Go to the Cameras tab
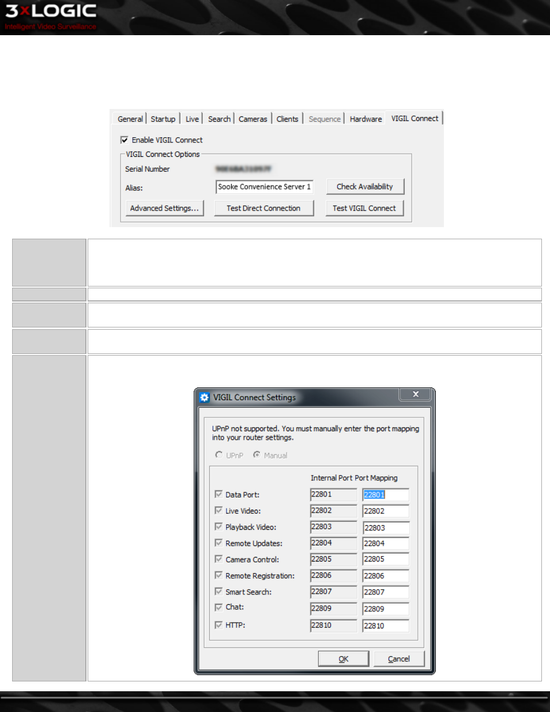The width and height of the screenshot is (550, 712). tap(253, 119)
